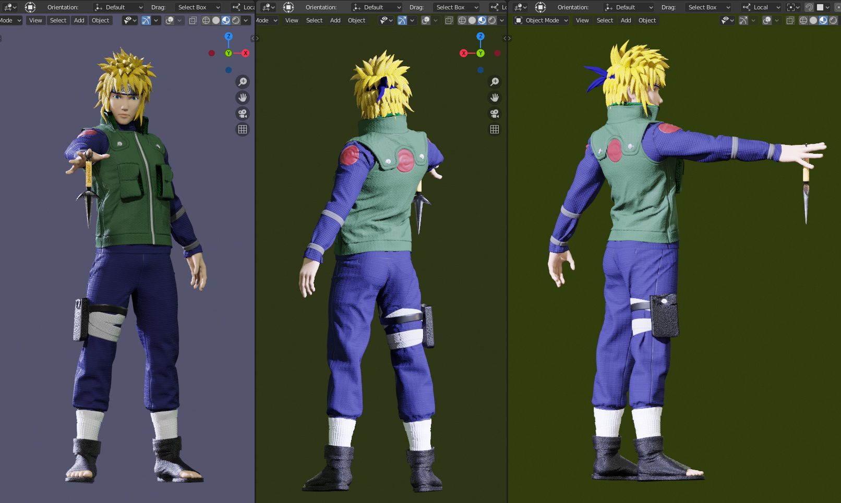Open gizmo options arrow in middle viewport
The image size is (841, 503).
412,20
